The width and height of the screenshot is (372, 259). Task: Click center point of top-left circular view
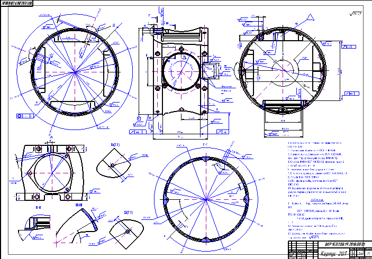(75, 71)
